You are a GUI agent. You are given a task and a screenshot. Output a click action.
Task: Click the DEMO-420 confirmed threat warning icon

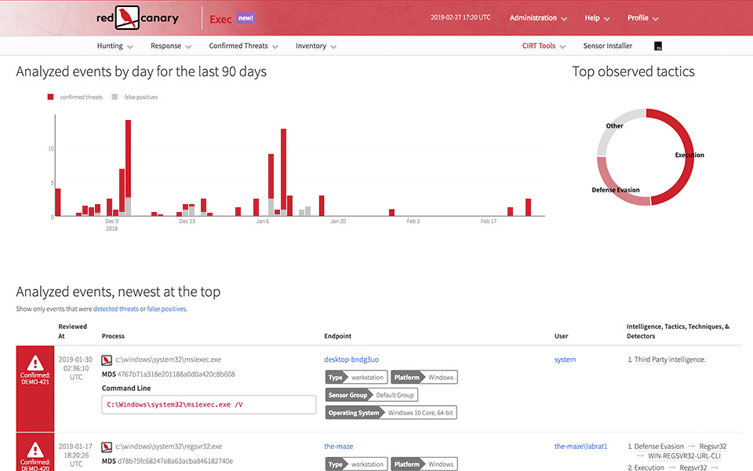(35, 451)
